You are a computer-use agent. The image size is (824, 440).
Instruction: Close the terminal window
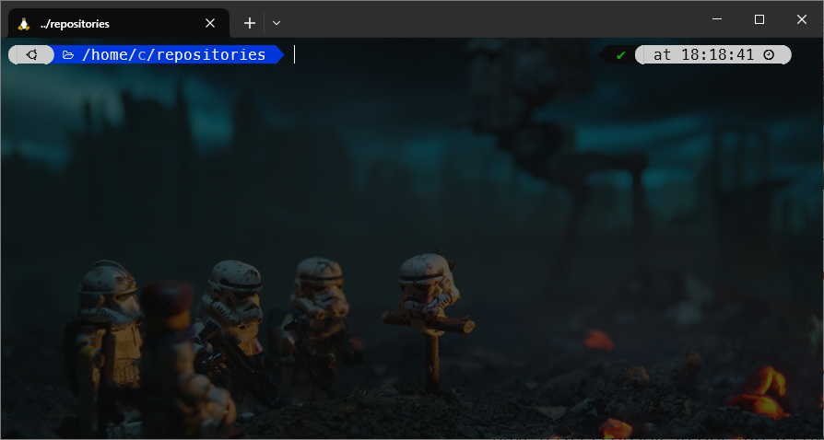[801, 19]
